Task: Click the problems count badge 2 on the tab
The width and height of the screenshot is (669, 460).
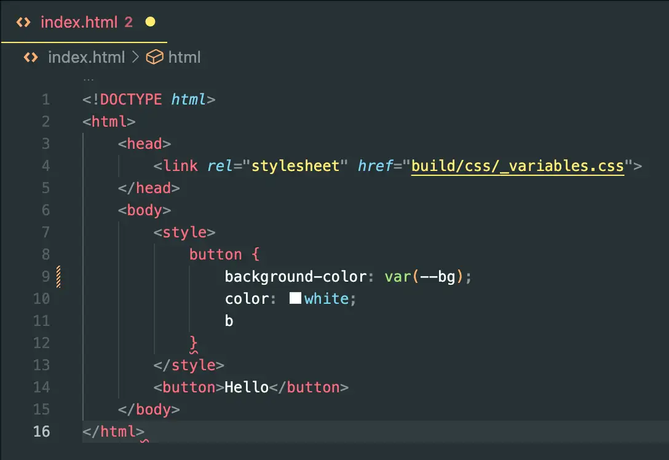Action: (x=129, y=23)
